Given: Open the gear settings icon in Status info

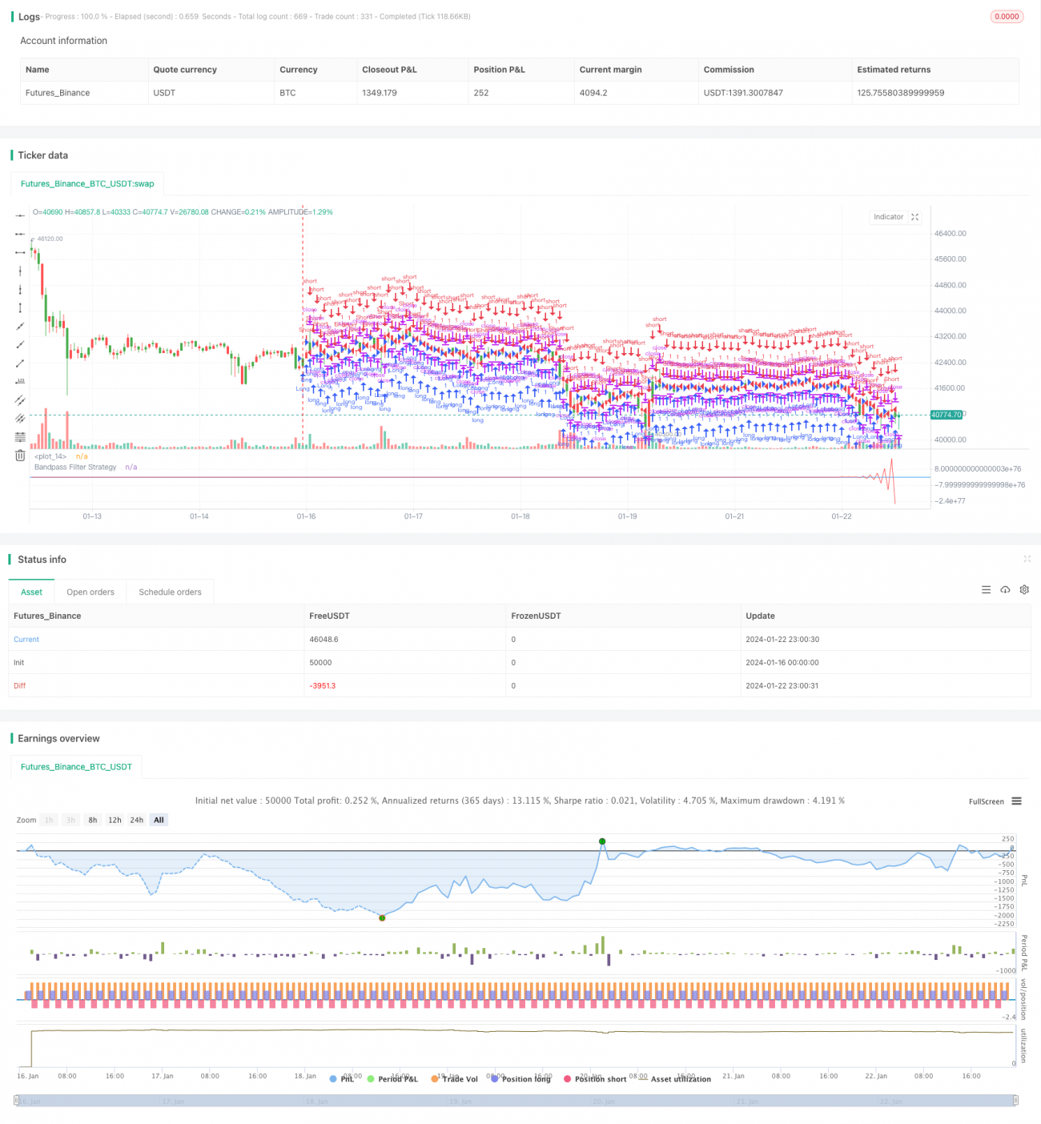Looking at the screenshot, I should tap(1024, 590).
